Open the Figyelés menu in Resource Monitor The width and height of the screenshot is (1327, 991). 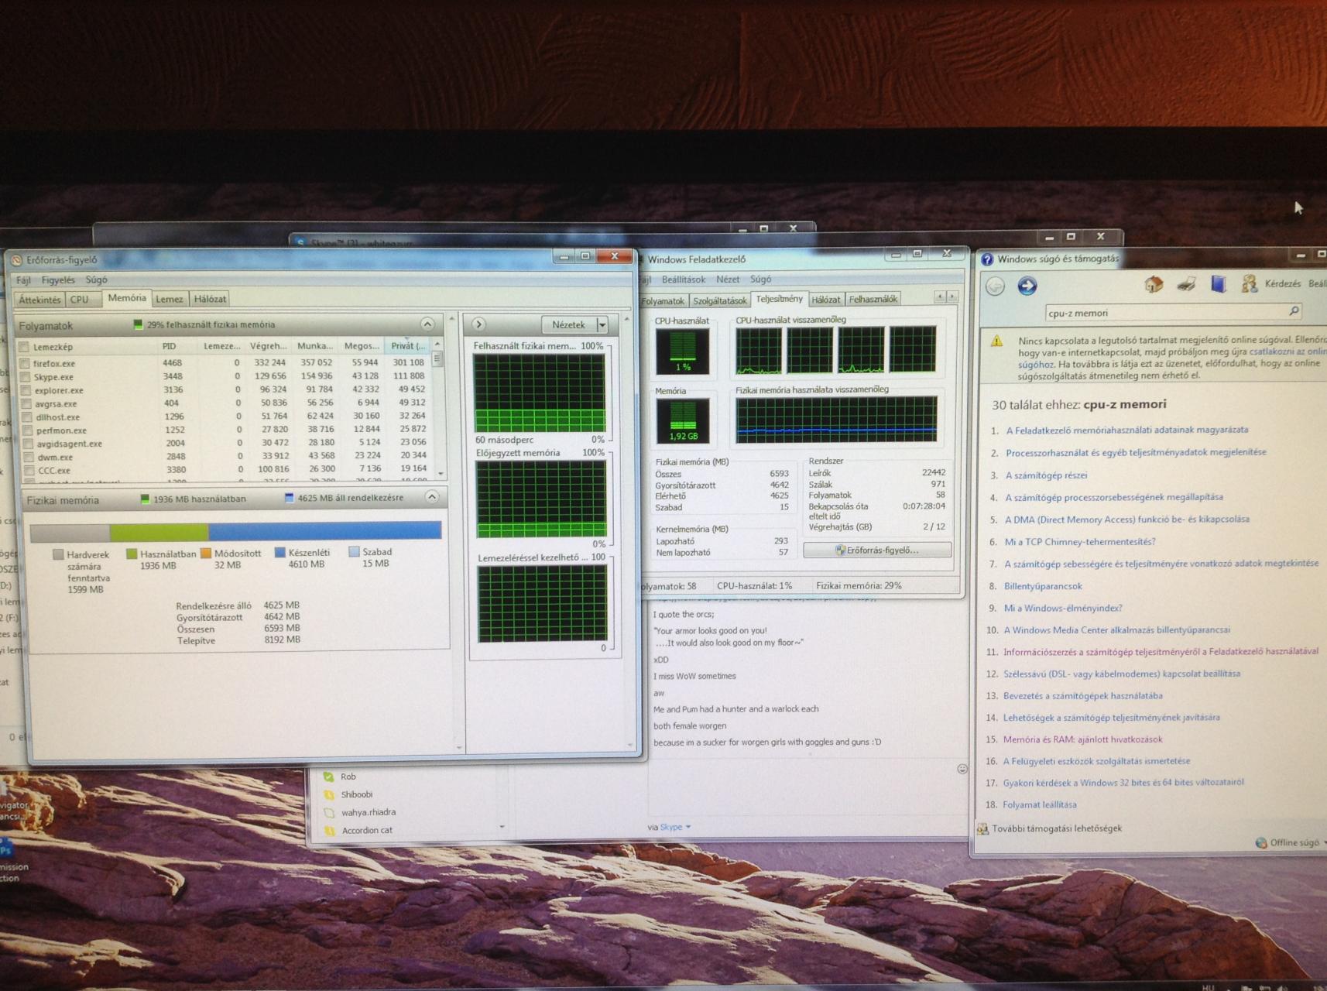point(58,280)
